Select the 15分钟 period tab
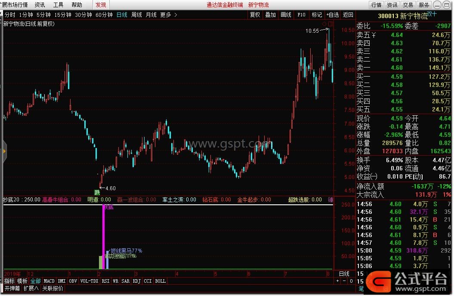This screenshot has height=296, width=454. coord(63,15)
